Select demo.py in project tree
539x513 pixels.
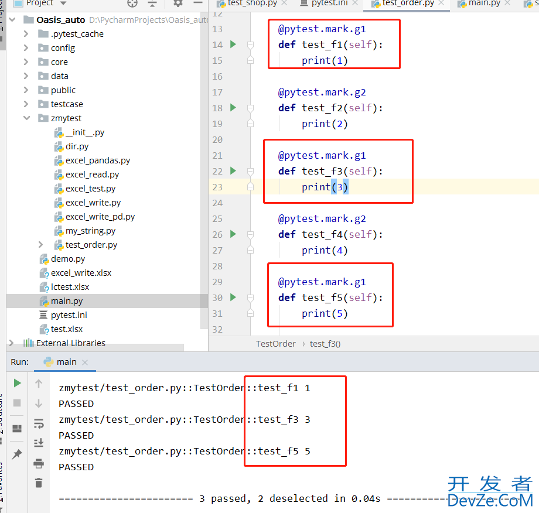(x=68, y=259)
